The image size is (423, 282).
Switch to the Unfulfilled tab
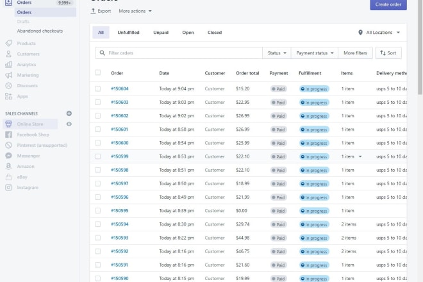pos(128,33)
